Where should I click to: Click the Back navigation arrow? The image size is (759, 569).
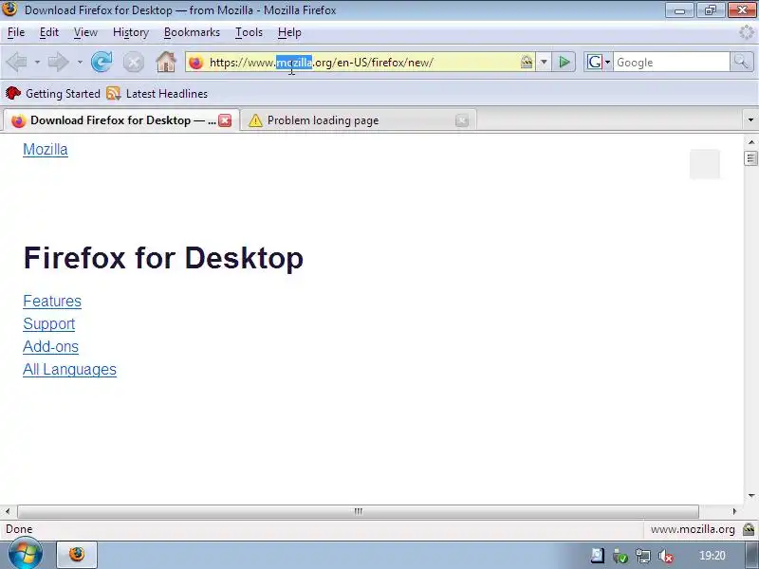(17, 62)
